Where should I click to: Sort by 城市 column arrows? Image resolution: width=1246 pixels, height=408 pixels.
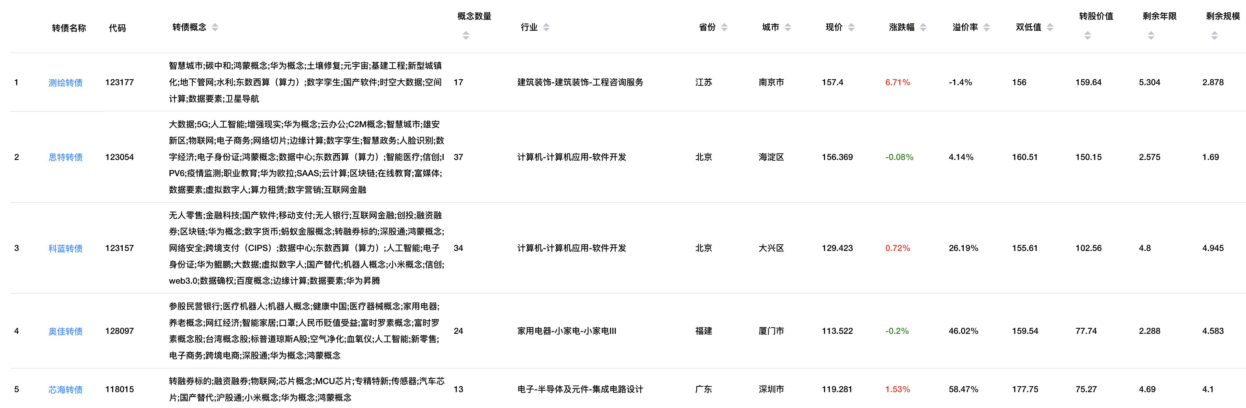[787, 27]
